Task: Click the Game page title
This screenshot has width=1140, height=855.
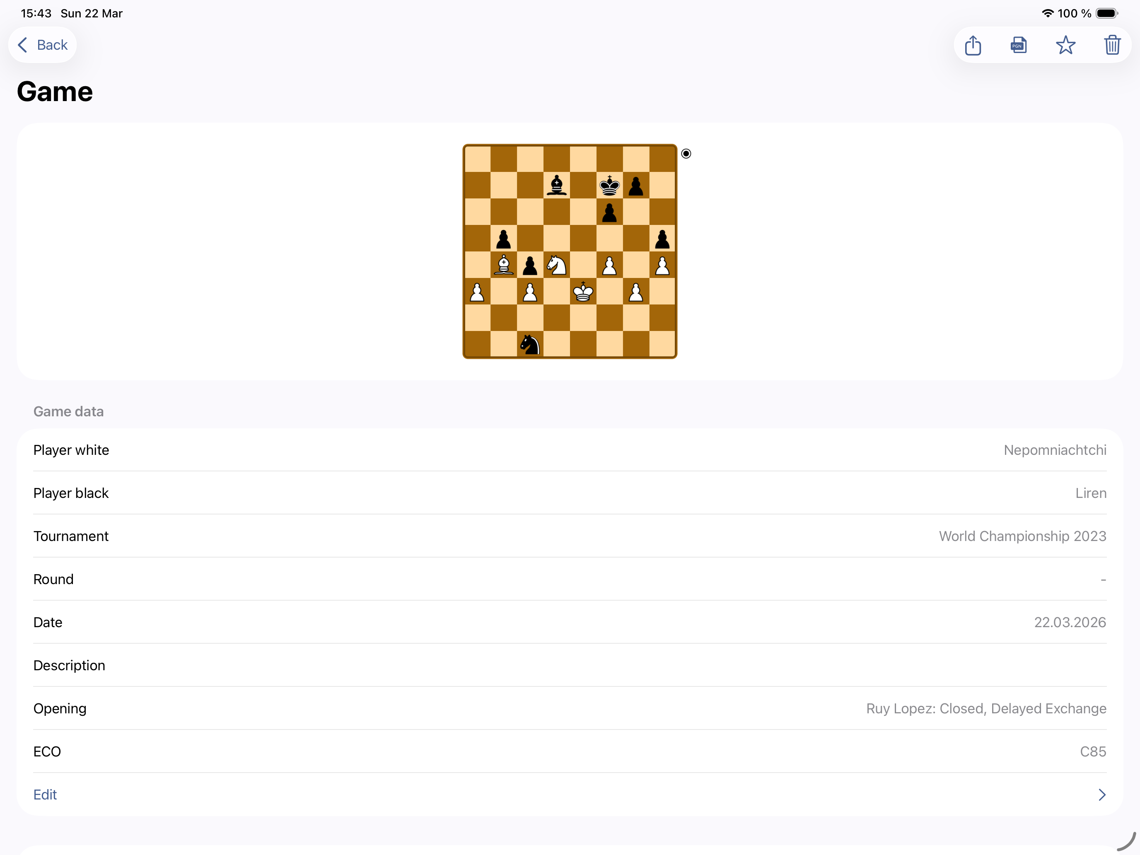Action: [55, 92]
